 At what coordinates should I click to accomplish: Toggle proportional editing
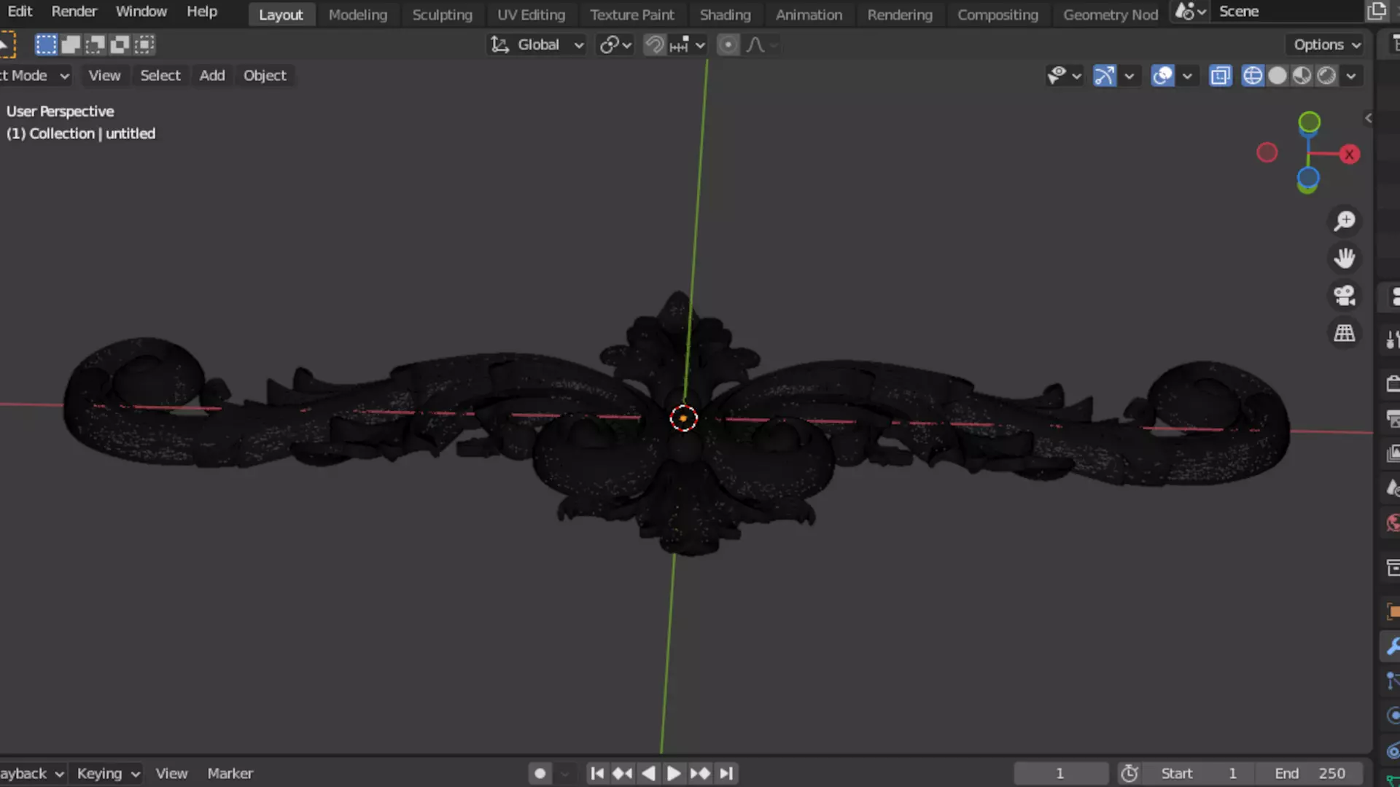click(728, 45)
